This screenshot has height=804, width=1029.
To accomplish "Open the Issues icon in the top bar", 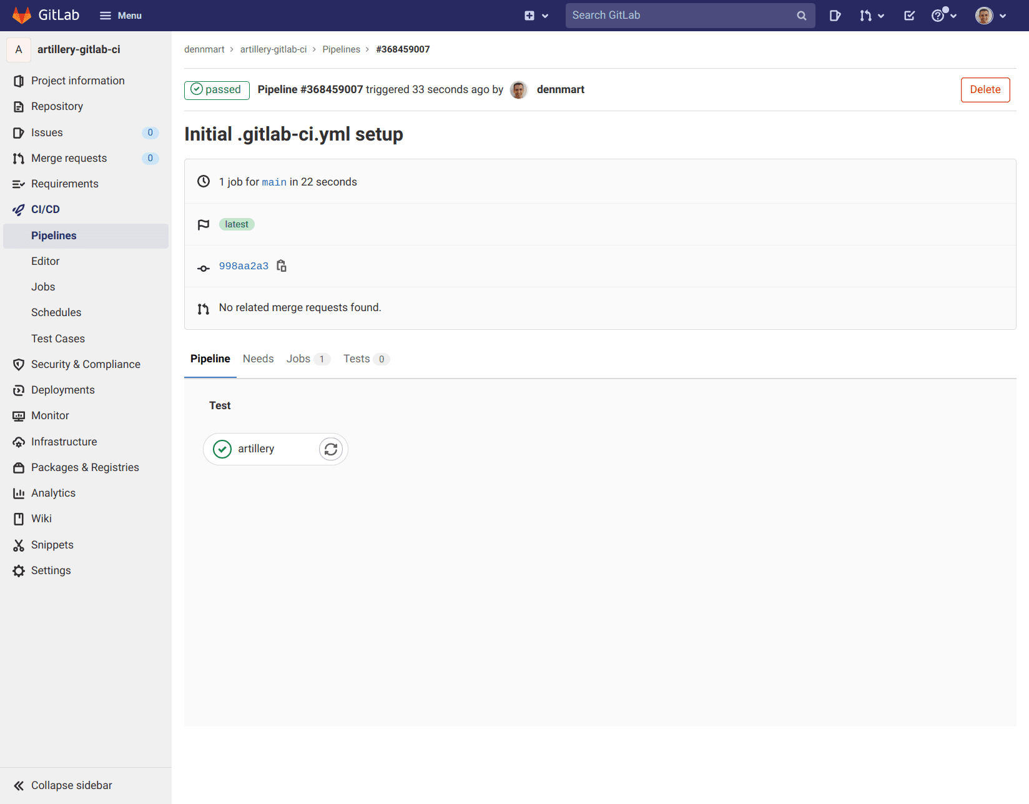I will (x=835, y=15).
